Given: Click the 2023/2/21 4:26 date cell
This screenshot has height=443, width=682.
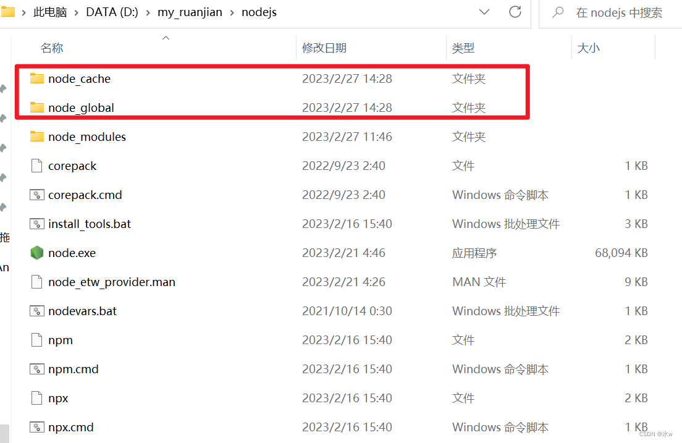Looking at the screenshot, I should click(x=343, y=282).
